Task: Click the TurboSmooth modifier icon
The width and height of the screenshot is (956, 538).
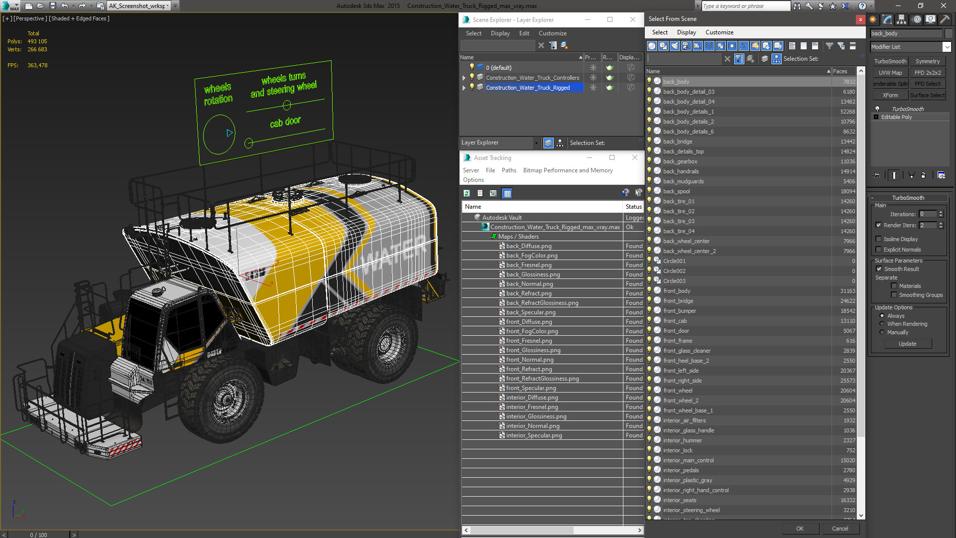Action: [878, 109]
